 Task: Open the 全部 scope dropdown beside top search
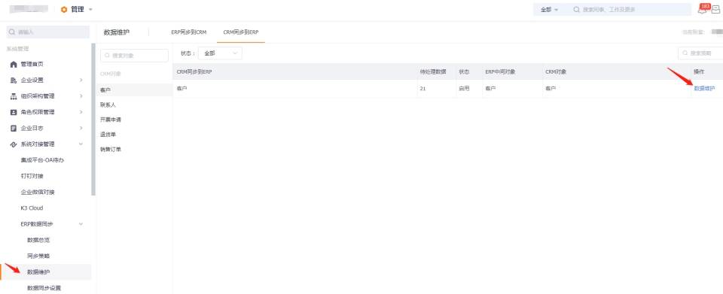pos(549,10)
